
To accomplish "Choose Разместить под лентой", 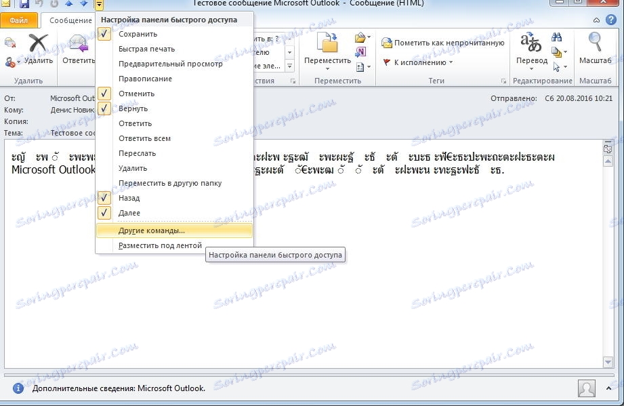I will coord(174,245).
